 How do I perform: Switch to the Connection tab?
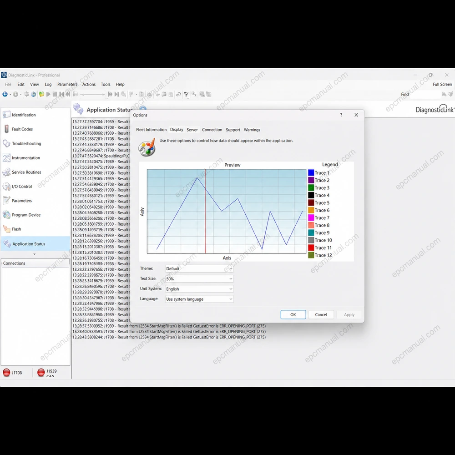click(212, 130)
